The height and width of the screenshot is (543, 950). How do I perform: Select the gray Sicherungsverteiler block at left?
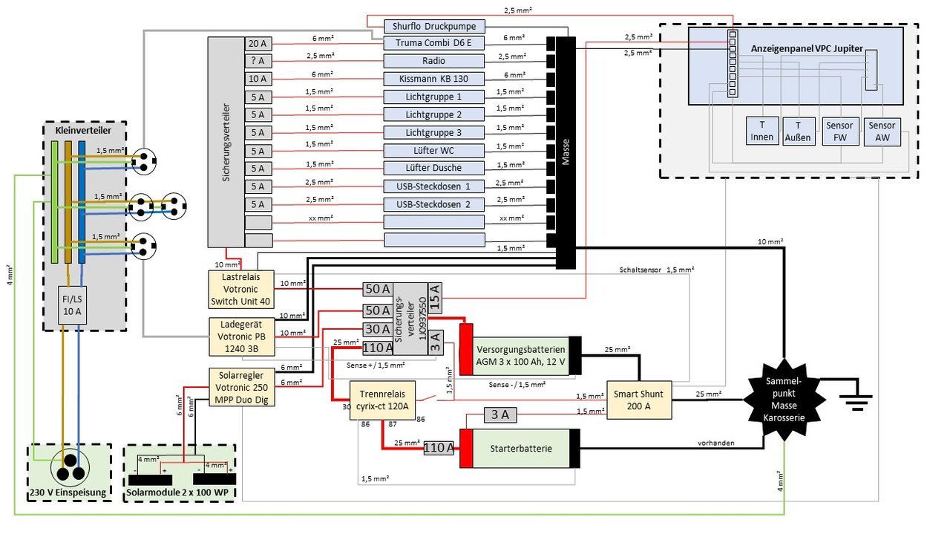(x=226, y=141)
